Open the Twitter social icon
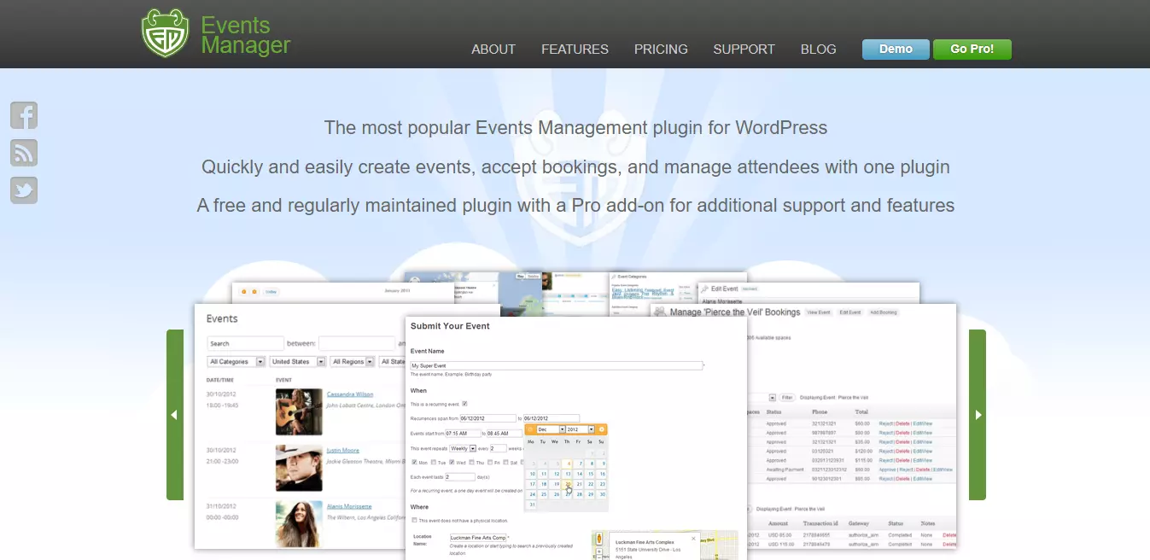This screenshot has width=1150, height=560. [x=24, y=190]
